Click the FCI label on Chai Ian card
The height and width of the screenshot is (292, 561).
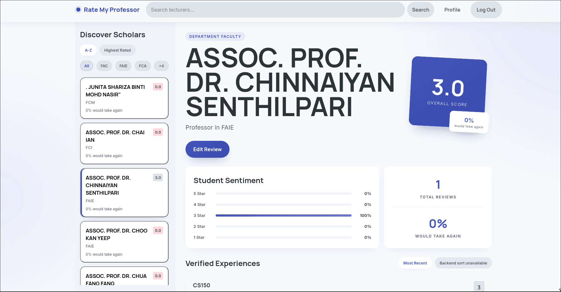click(89, 147)
